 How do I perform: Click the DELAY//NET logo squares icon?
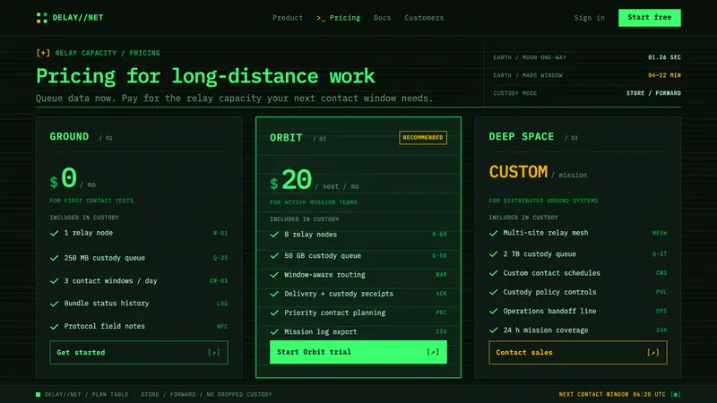(x=41, y=18)
